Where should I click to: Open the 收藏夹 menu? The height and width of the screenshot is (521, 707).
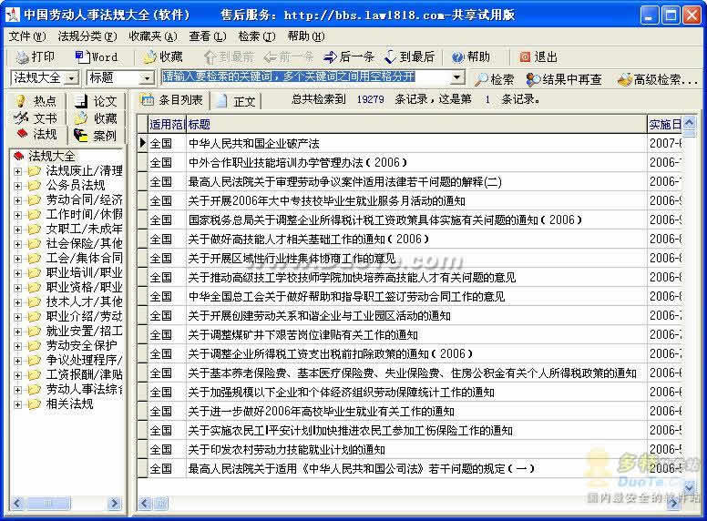[152, 36]
